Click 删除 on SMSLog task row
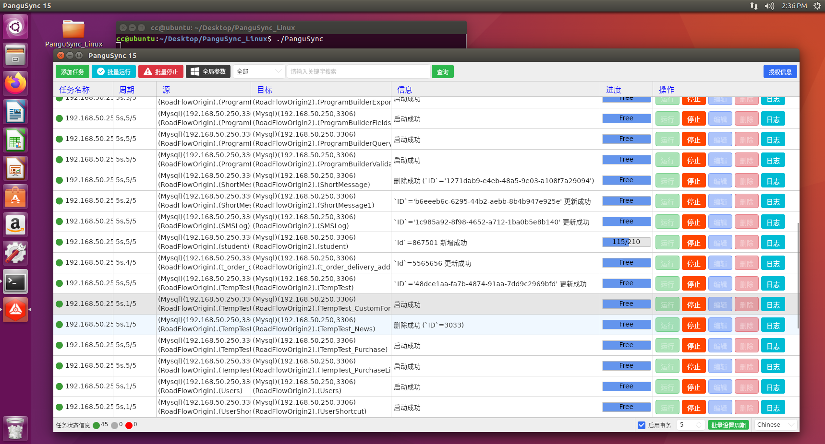The image size is (825, 444). tap(747, 222)
